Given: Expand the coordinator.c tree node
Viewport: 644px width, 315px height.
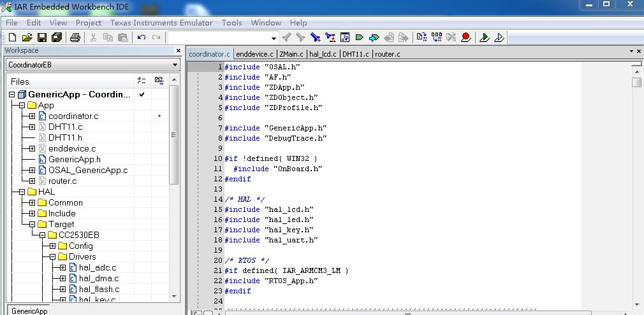Looking at the screenshot, I should [x=32, y=116].
